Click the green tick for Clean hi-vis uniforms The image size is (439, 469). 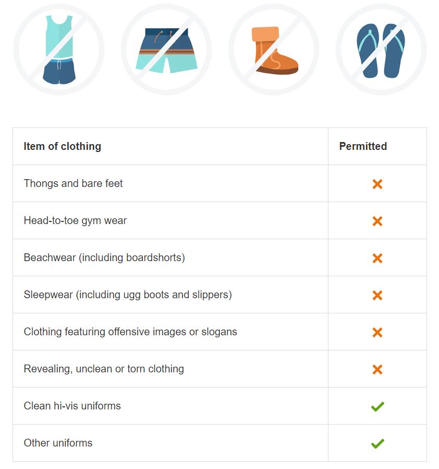pos(377,406)
